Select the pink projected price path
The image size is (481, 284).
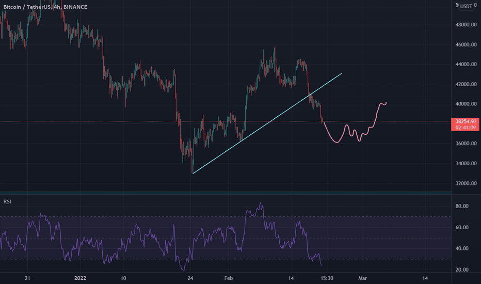pyautogui.click(x=355, y=123)
